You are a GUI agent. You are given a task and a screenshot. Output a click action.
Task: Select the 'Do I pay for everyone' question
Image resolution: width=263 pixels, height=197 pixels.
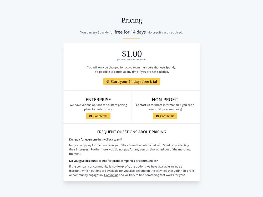pyautogui.click(x=95, y=139)
